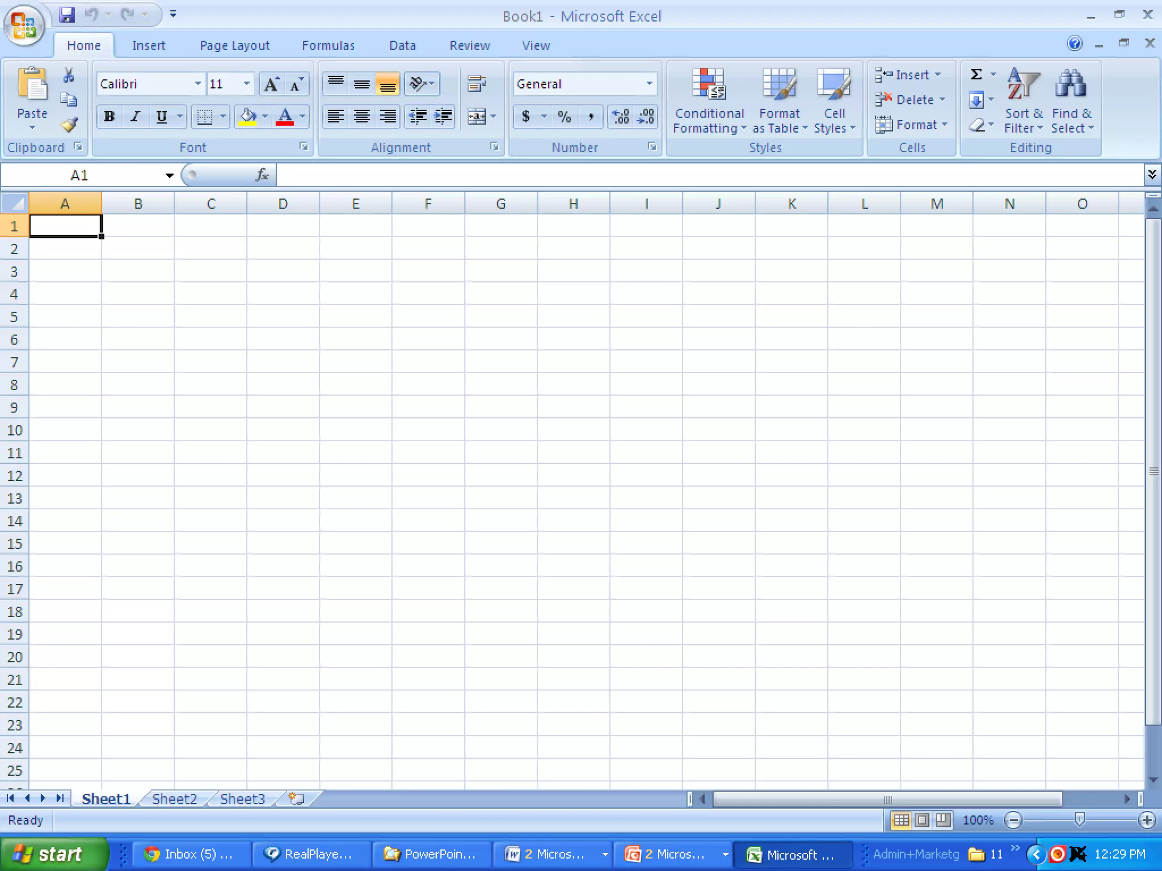The height and width of the screenshot is (871, 1162).
Task: Click the Format Painter brush icon
Action: coord(69,124)
